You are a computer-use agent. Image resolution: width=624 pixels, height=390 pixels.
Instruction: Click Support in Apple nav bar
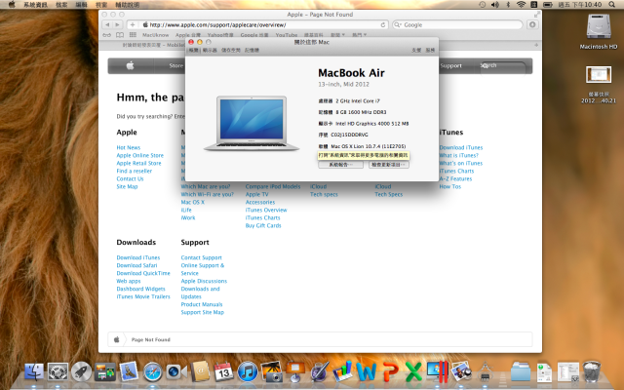point(450,65)
